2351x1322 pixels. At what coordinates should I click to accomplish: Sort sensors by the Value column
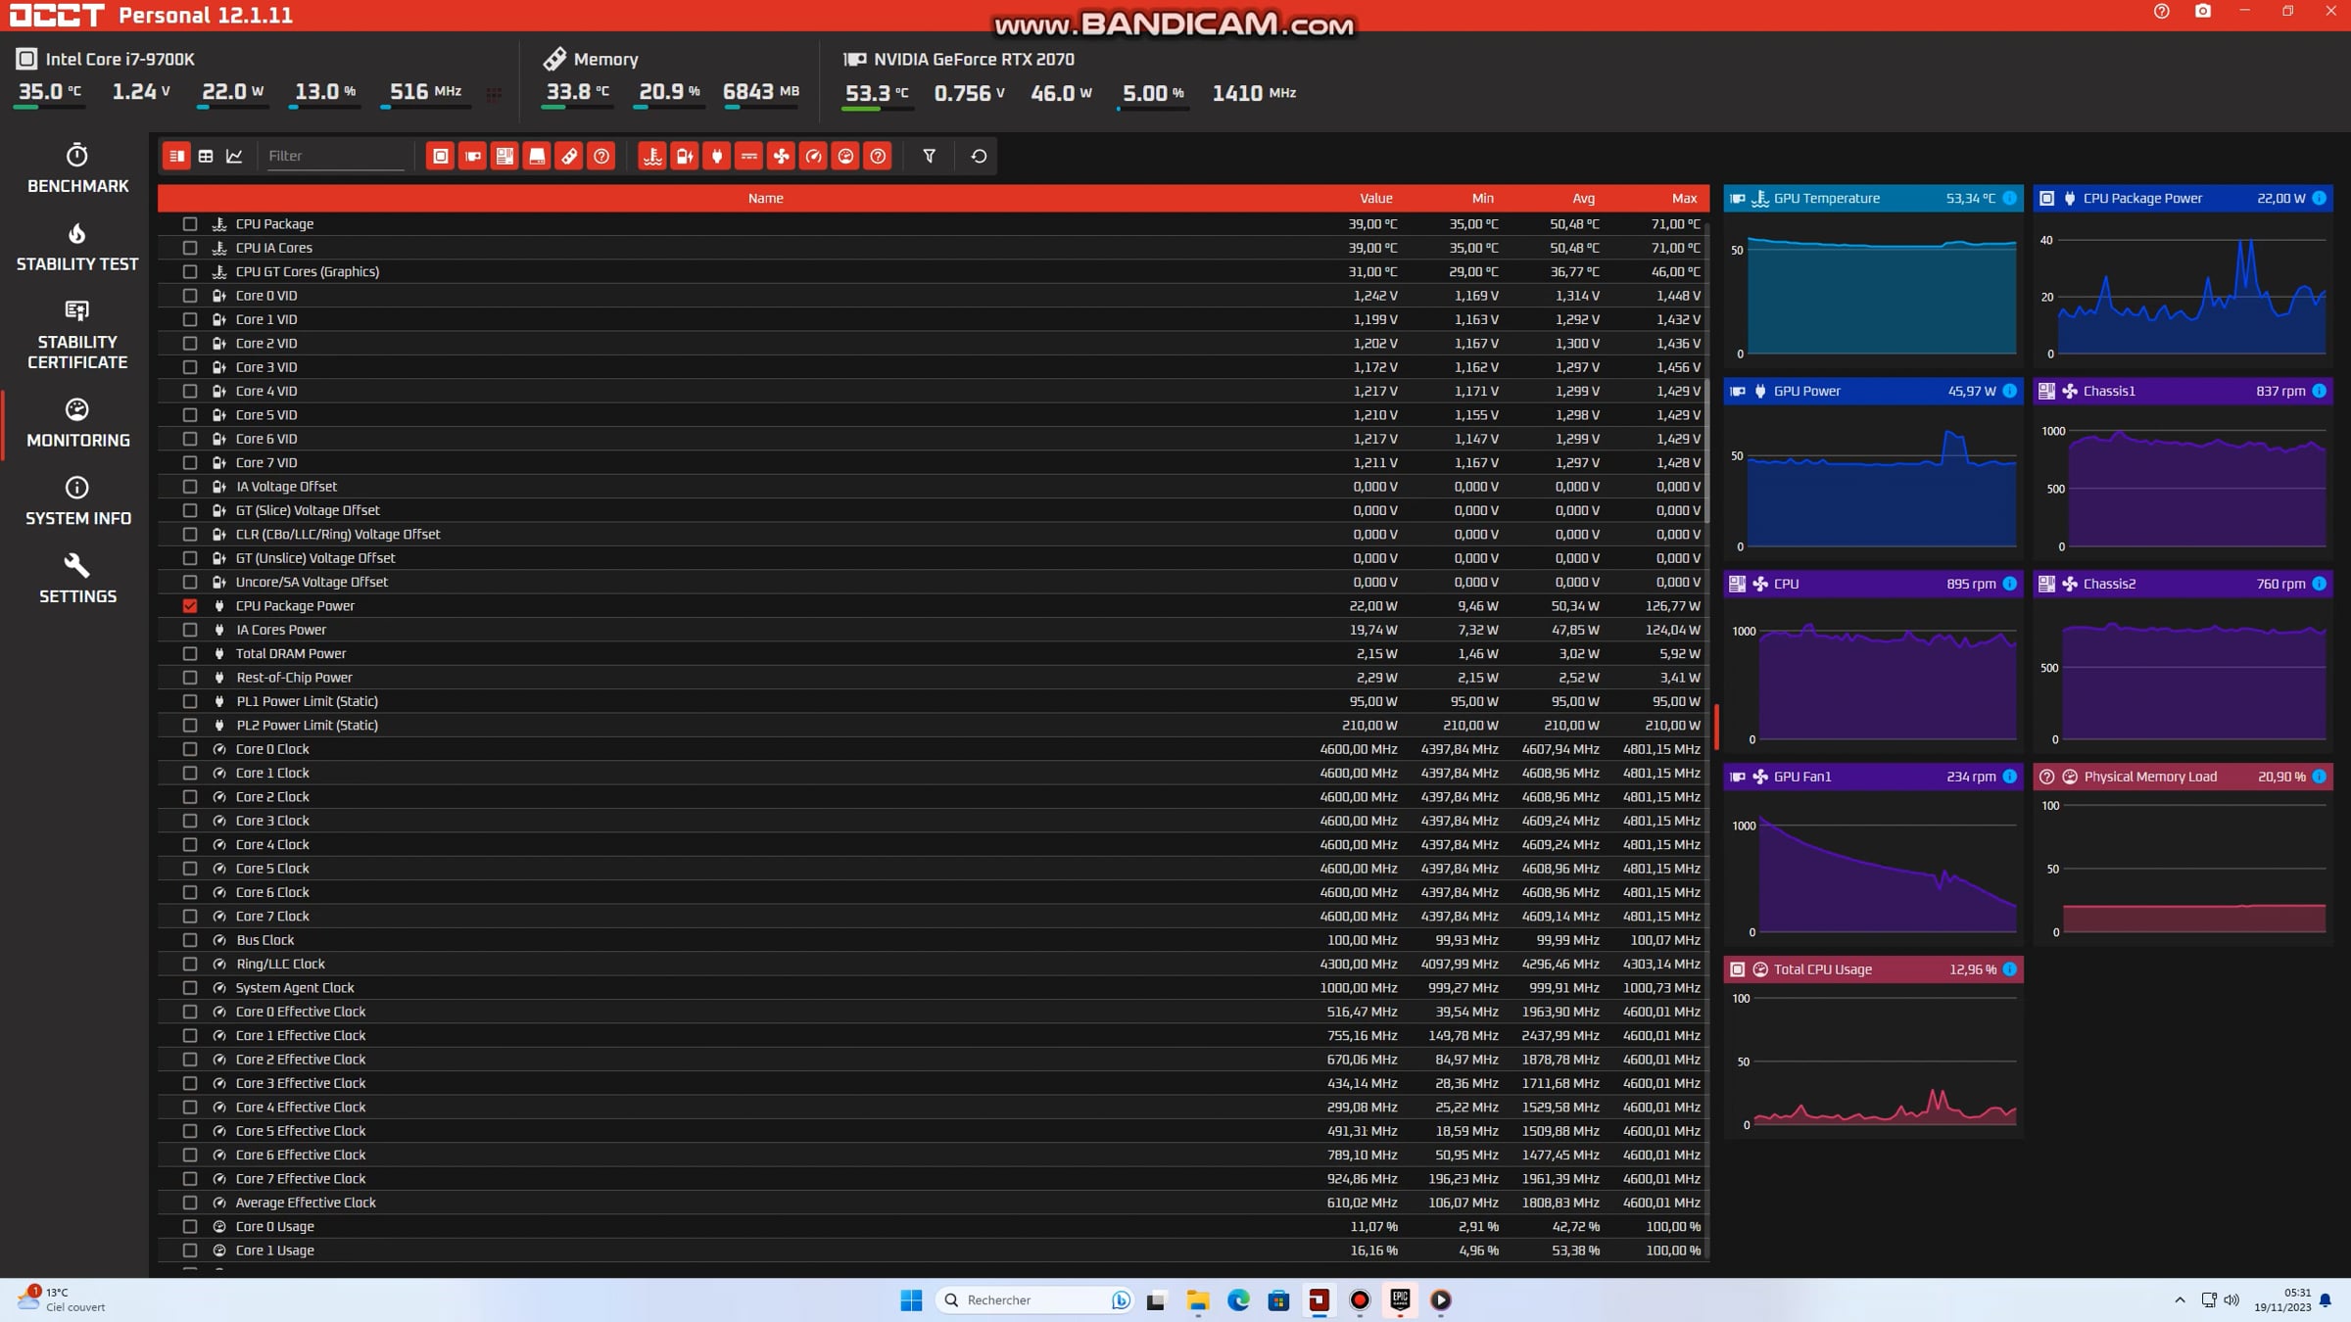coord(1375,198)
